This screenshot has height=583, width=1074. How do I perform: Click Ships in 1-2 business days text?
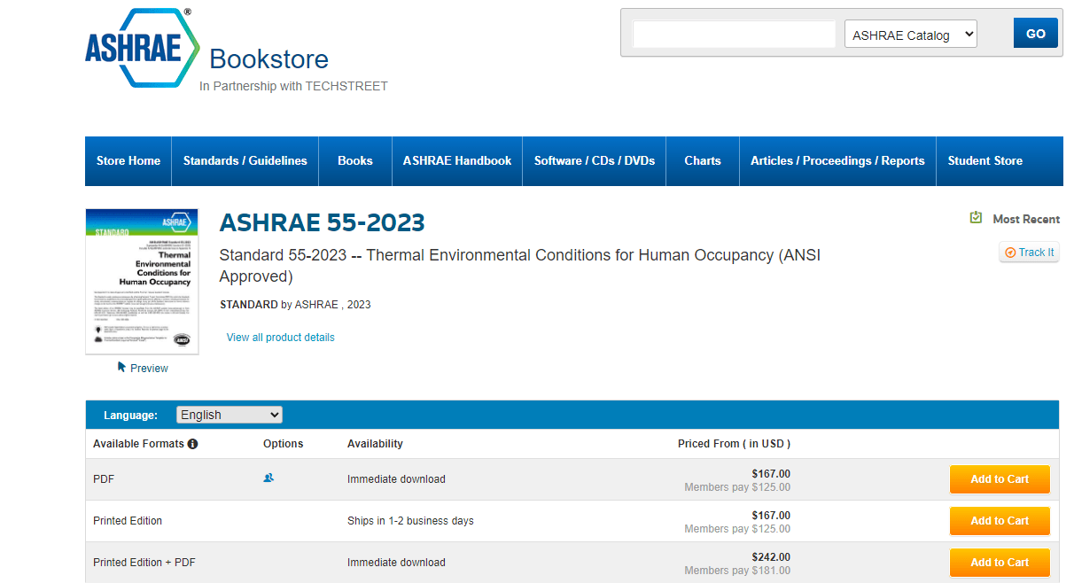pos(410,521)
